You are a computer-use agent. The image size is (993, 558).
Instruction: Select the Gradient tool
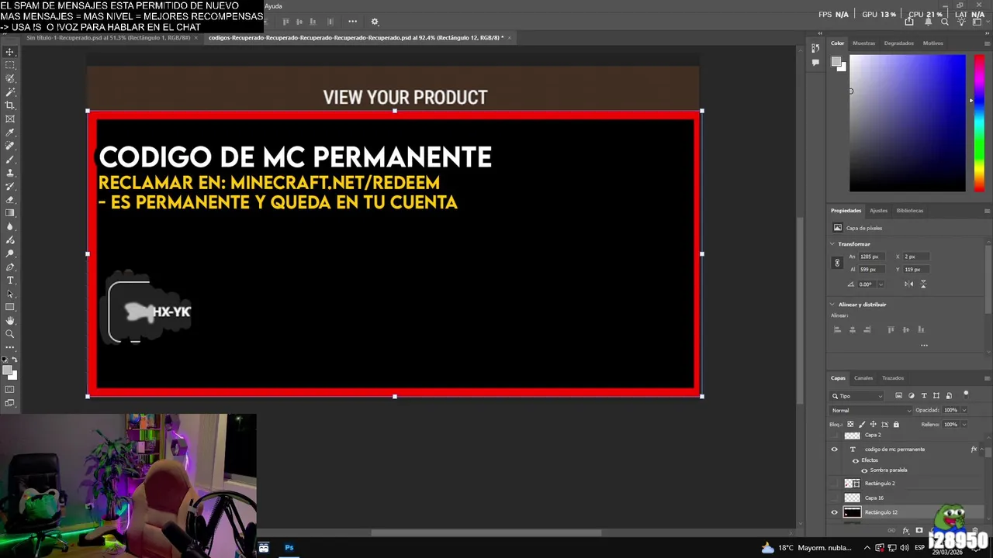(10, 213)
